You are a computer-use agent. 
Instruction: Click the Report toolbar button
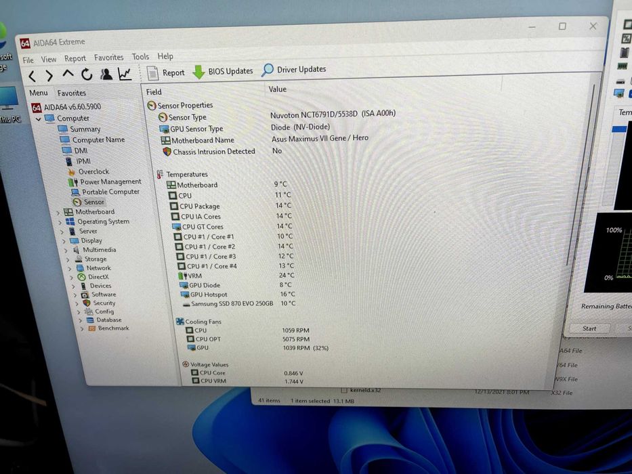[x=166, y=72]
